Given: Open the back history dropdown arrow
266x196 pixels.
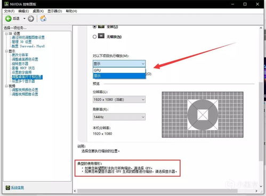Looking at the screenshot, I should pyautogui.click(x=25, y=19).
